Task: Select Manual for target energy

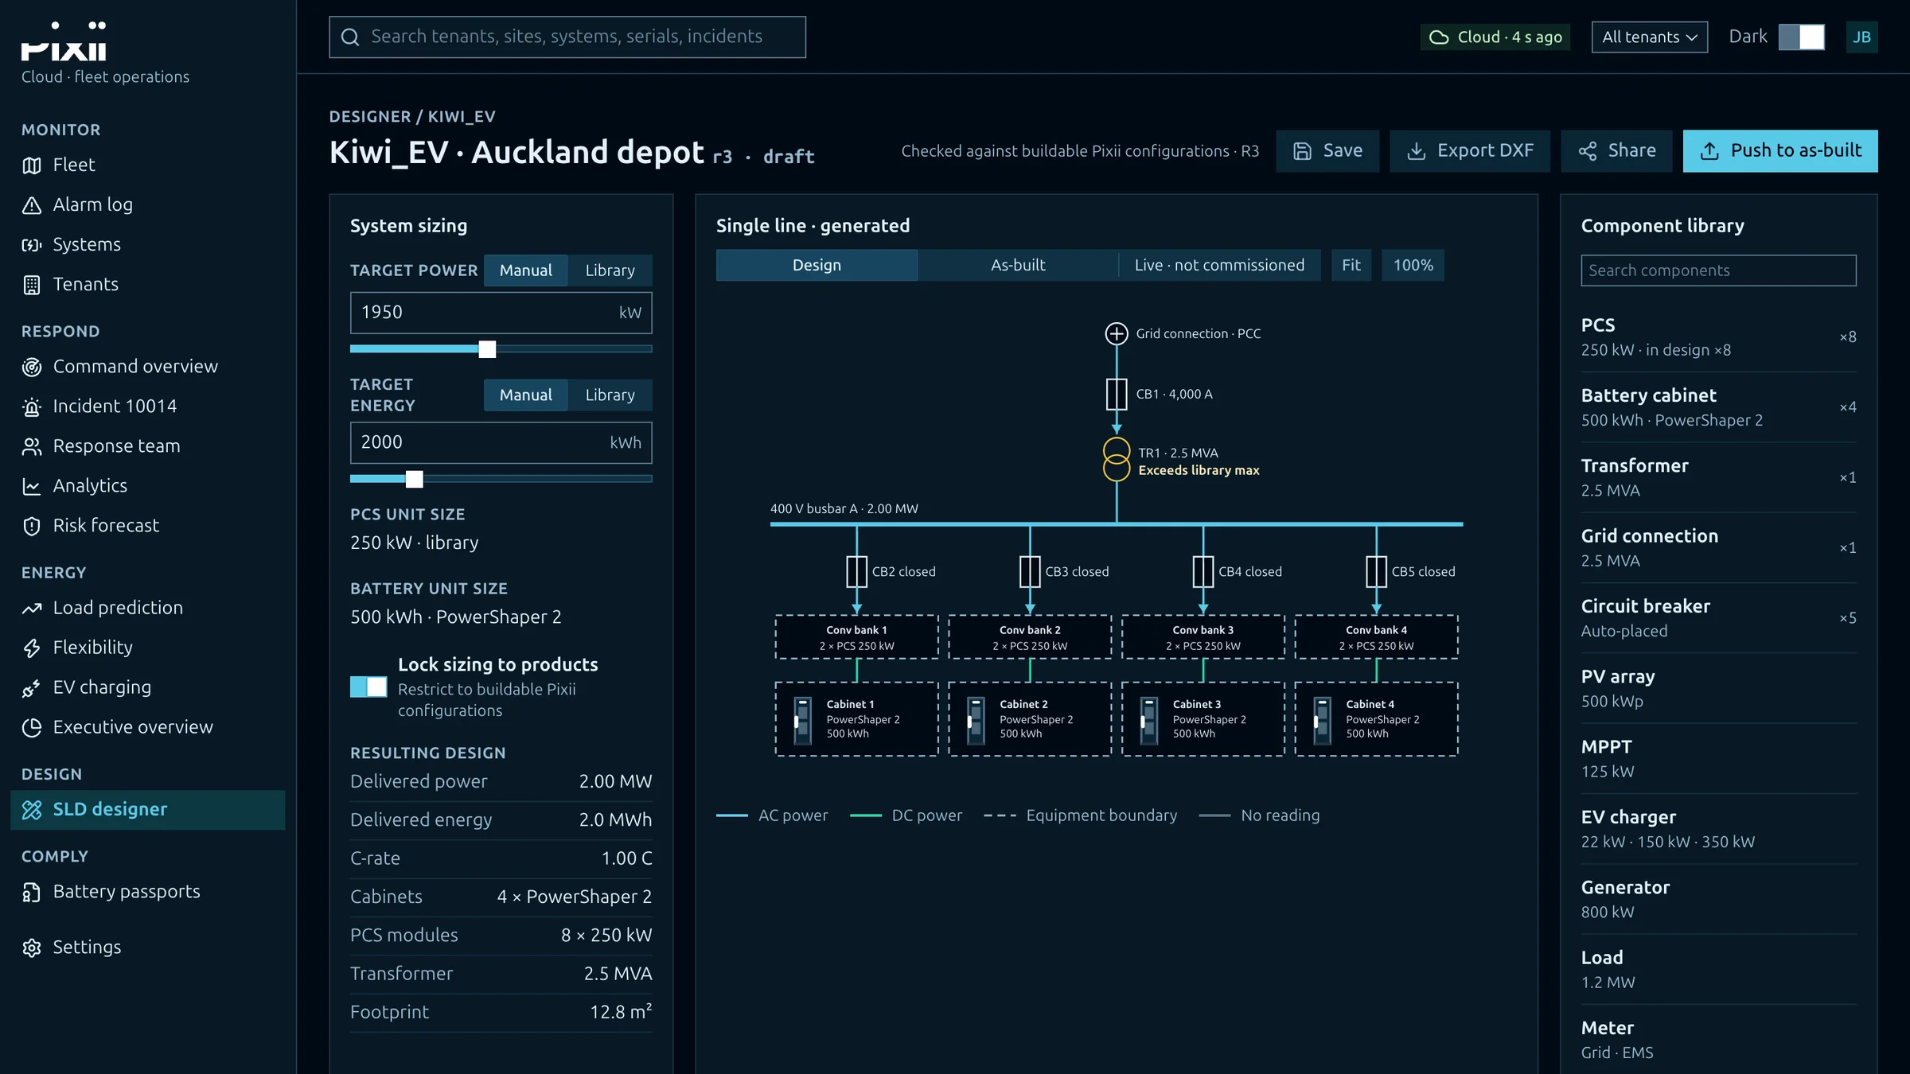Action: click(x=525, y=395)
